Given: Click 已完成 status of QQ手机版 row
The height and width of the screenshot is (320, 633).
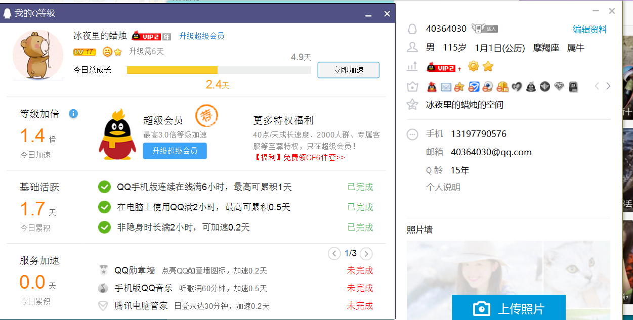Looking at the screenshot, I should 360,187.
